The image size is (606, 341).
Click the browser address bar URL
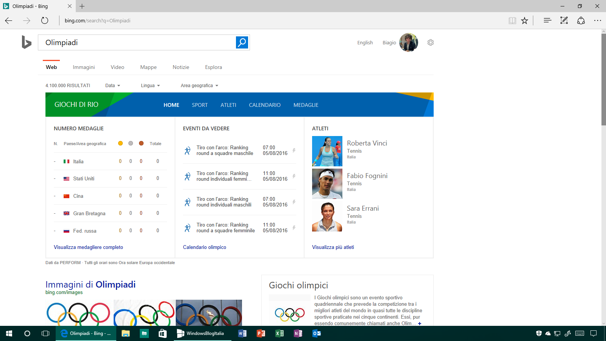tap(97, 20)
